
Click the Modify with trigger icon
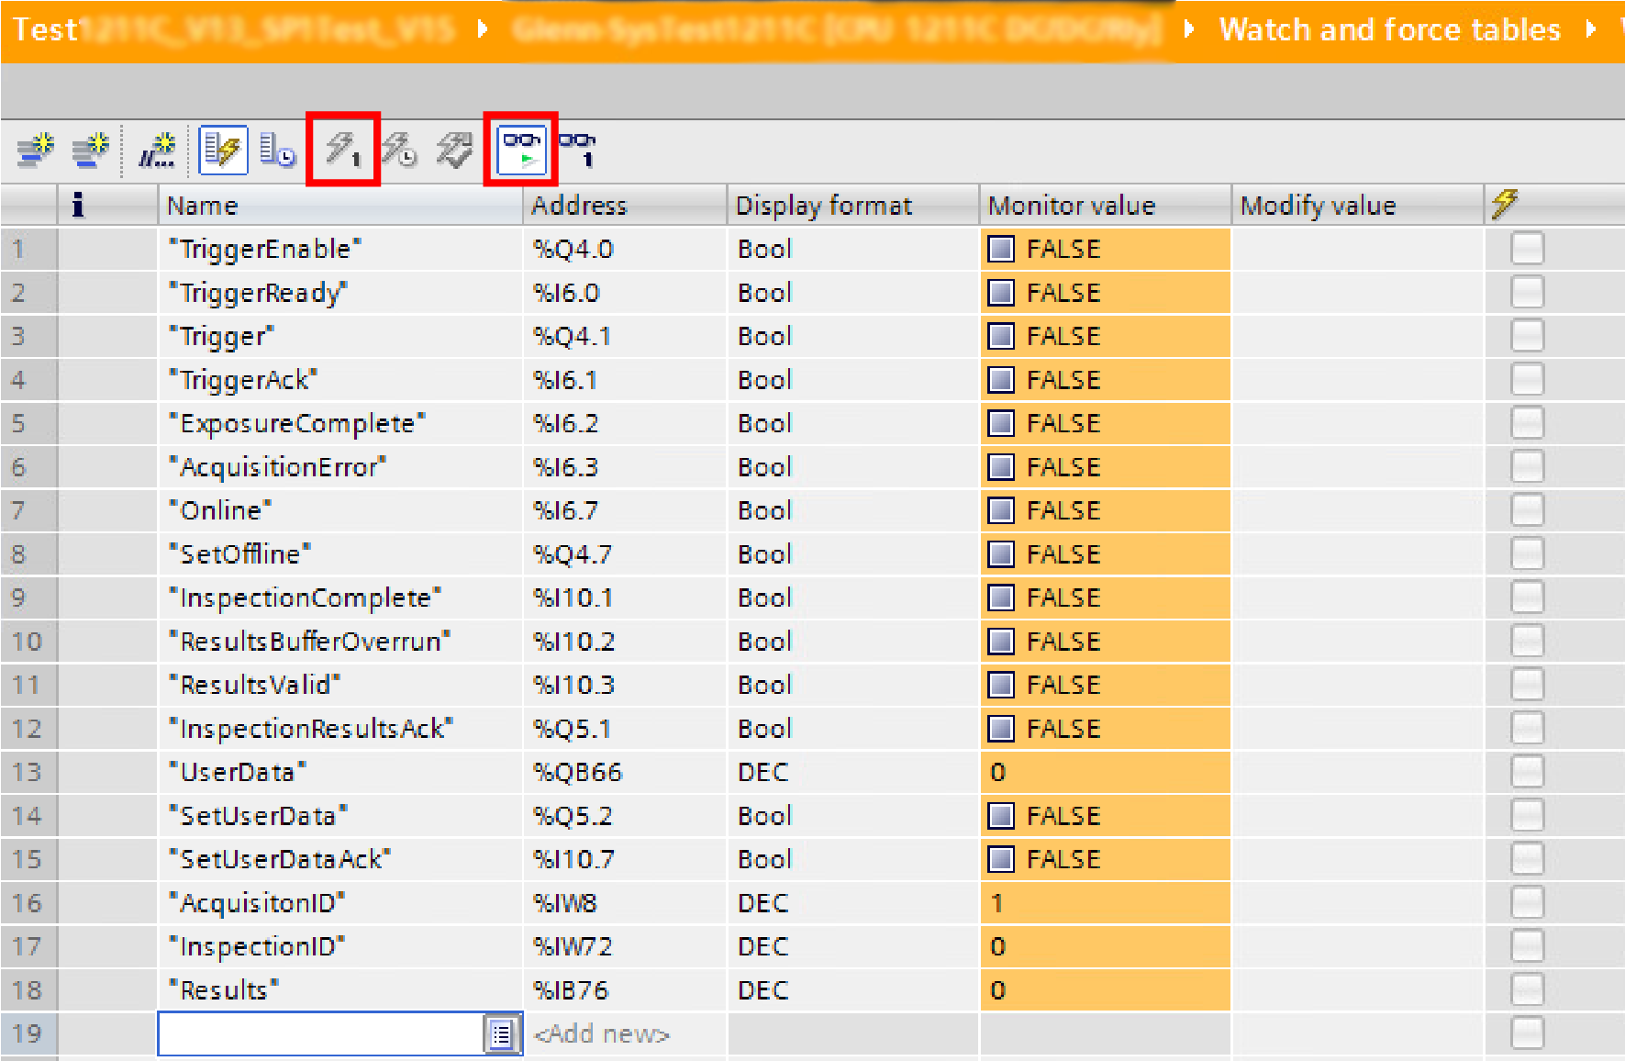pos(399,150)
